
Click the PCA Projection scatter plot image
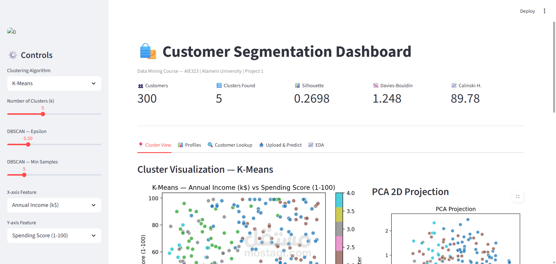pos(451,234)
